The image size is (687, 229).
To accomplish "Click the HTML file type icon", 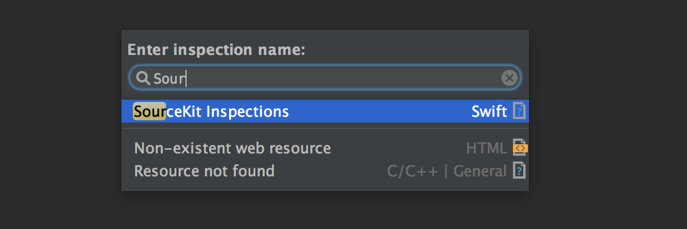I will [x=519, y=148].
